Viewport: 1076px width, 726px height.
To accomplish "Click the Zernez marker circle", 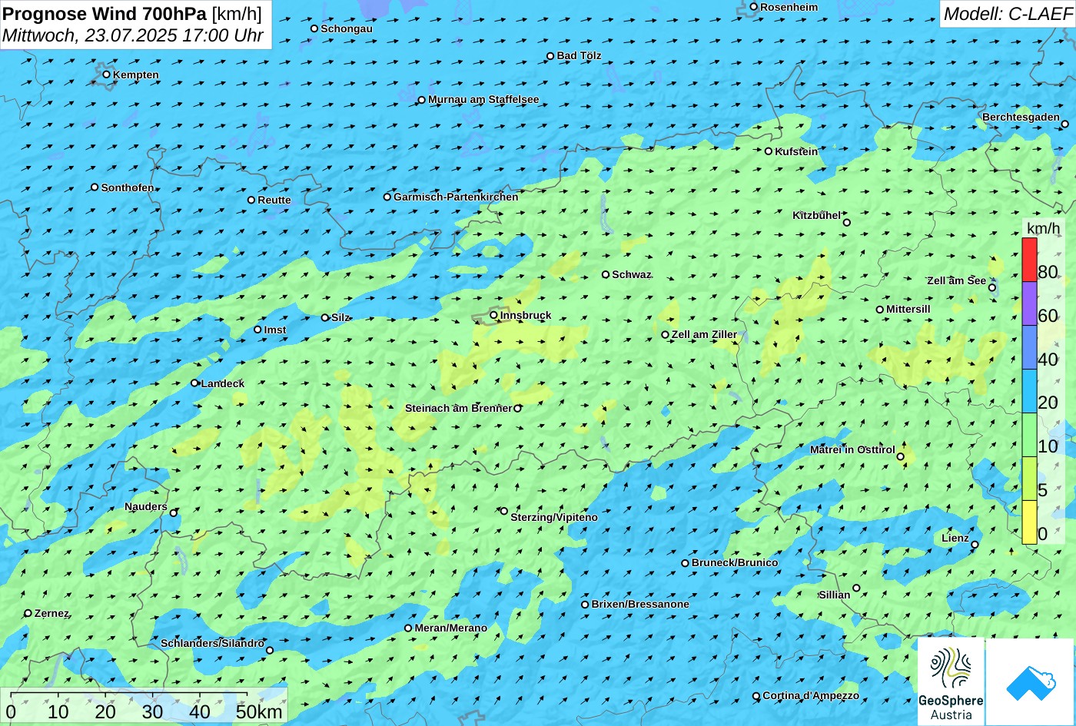I will click(x=28, y=613).
